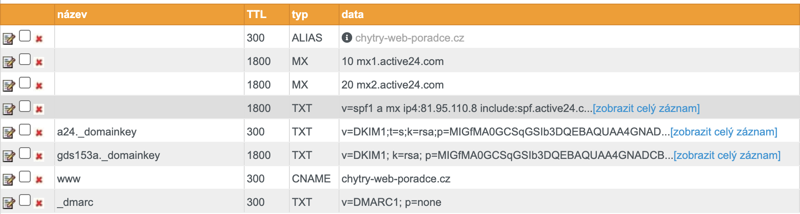Image resolution: width=800 pixels, height=214 pixels.
Task: Check the _dmarc record checkbox
Action: 25,200
